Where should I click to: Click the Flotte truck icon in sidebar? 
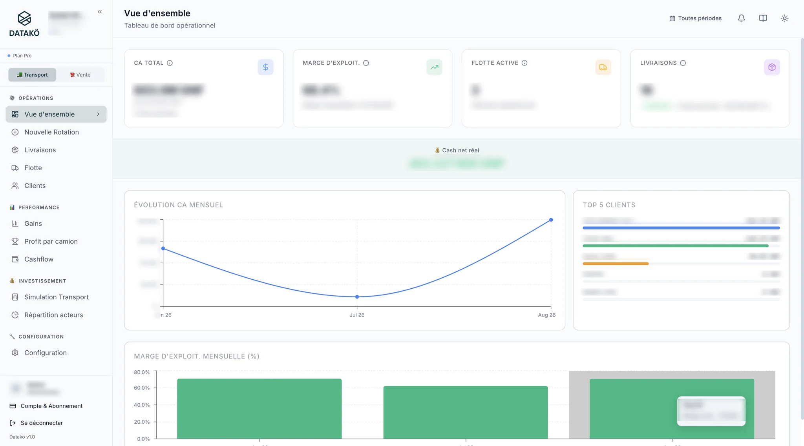(15, 168)
